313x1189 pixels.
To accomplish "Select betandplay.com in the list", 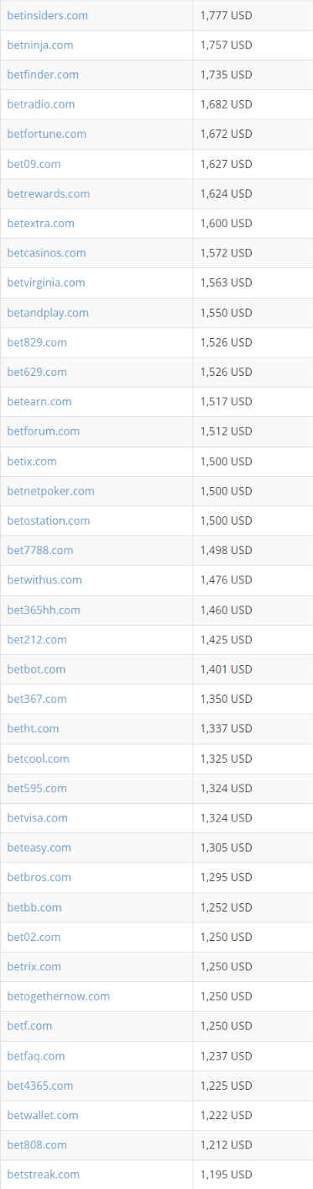I will tap(48, 313).
